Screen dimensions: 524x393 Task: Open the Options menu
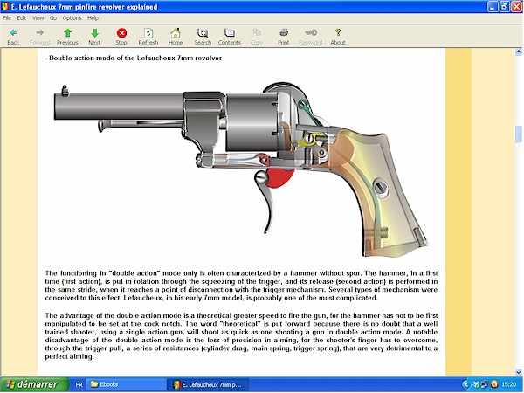(72, 18)
